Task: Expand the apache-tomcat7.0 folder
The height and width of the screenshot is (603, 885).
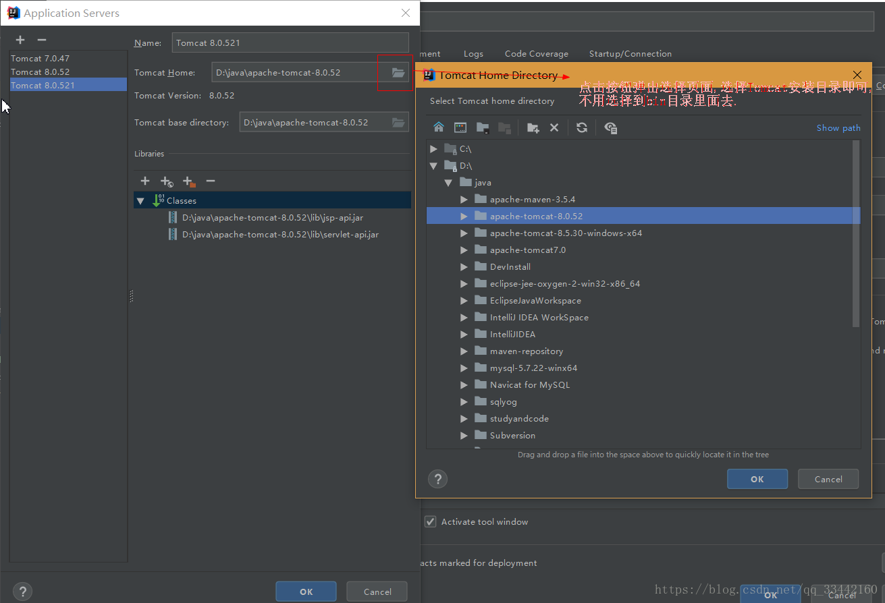Action: pyautogui.click(x=464, y=250)
